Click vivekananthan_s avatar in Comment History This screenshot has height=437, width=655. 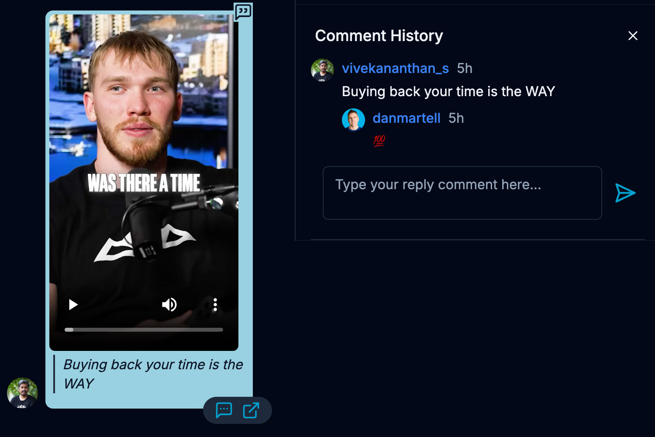pos(322,70)
